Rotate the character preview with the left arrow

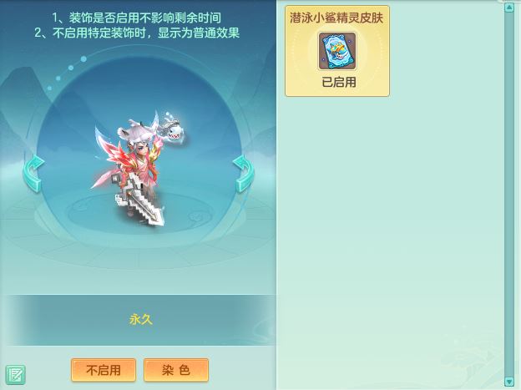[x=33, y=173]
